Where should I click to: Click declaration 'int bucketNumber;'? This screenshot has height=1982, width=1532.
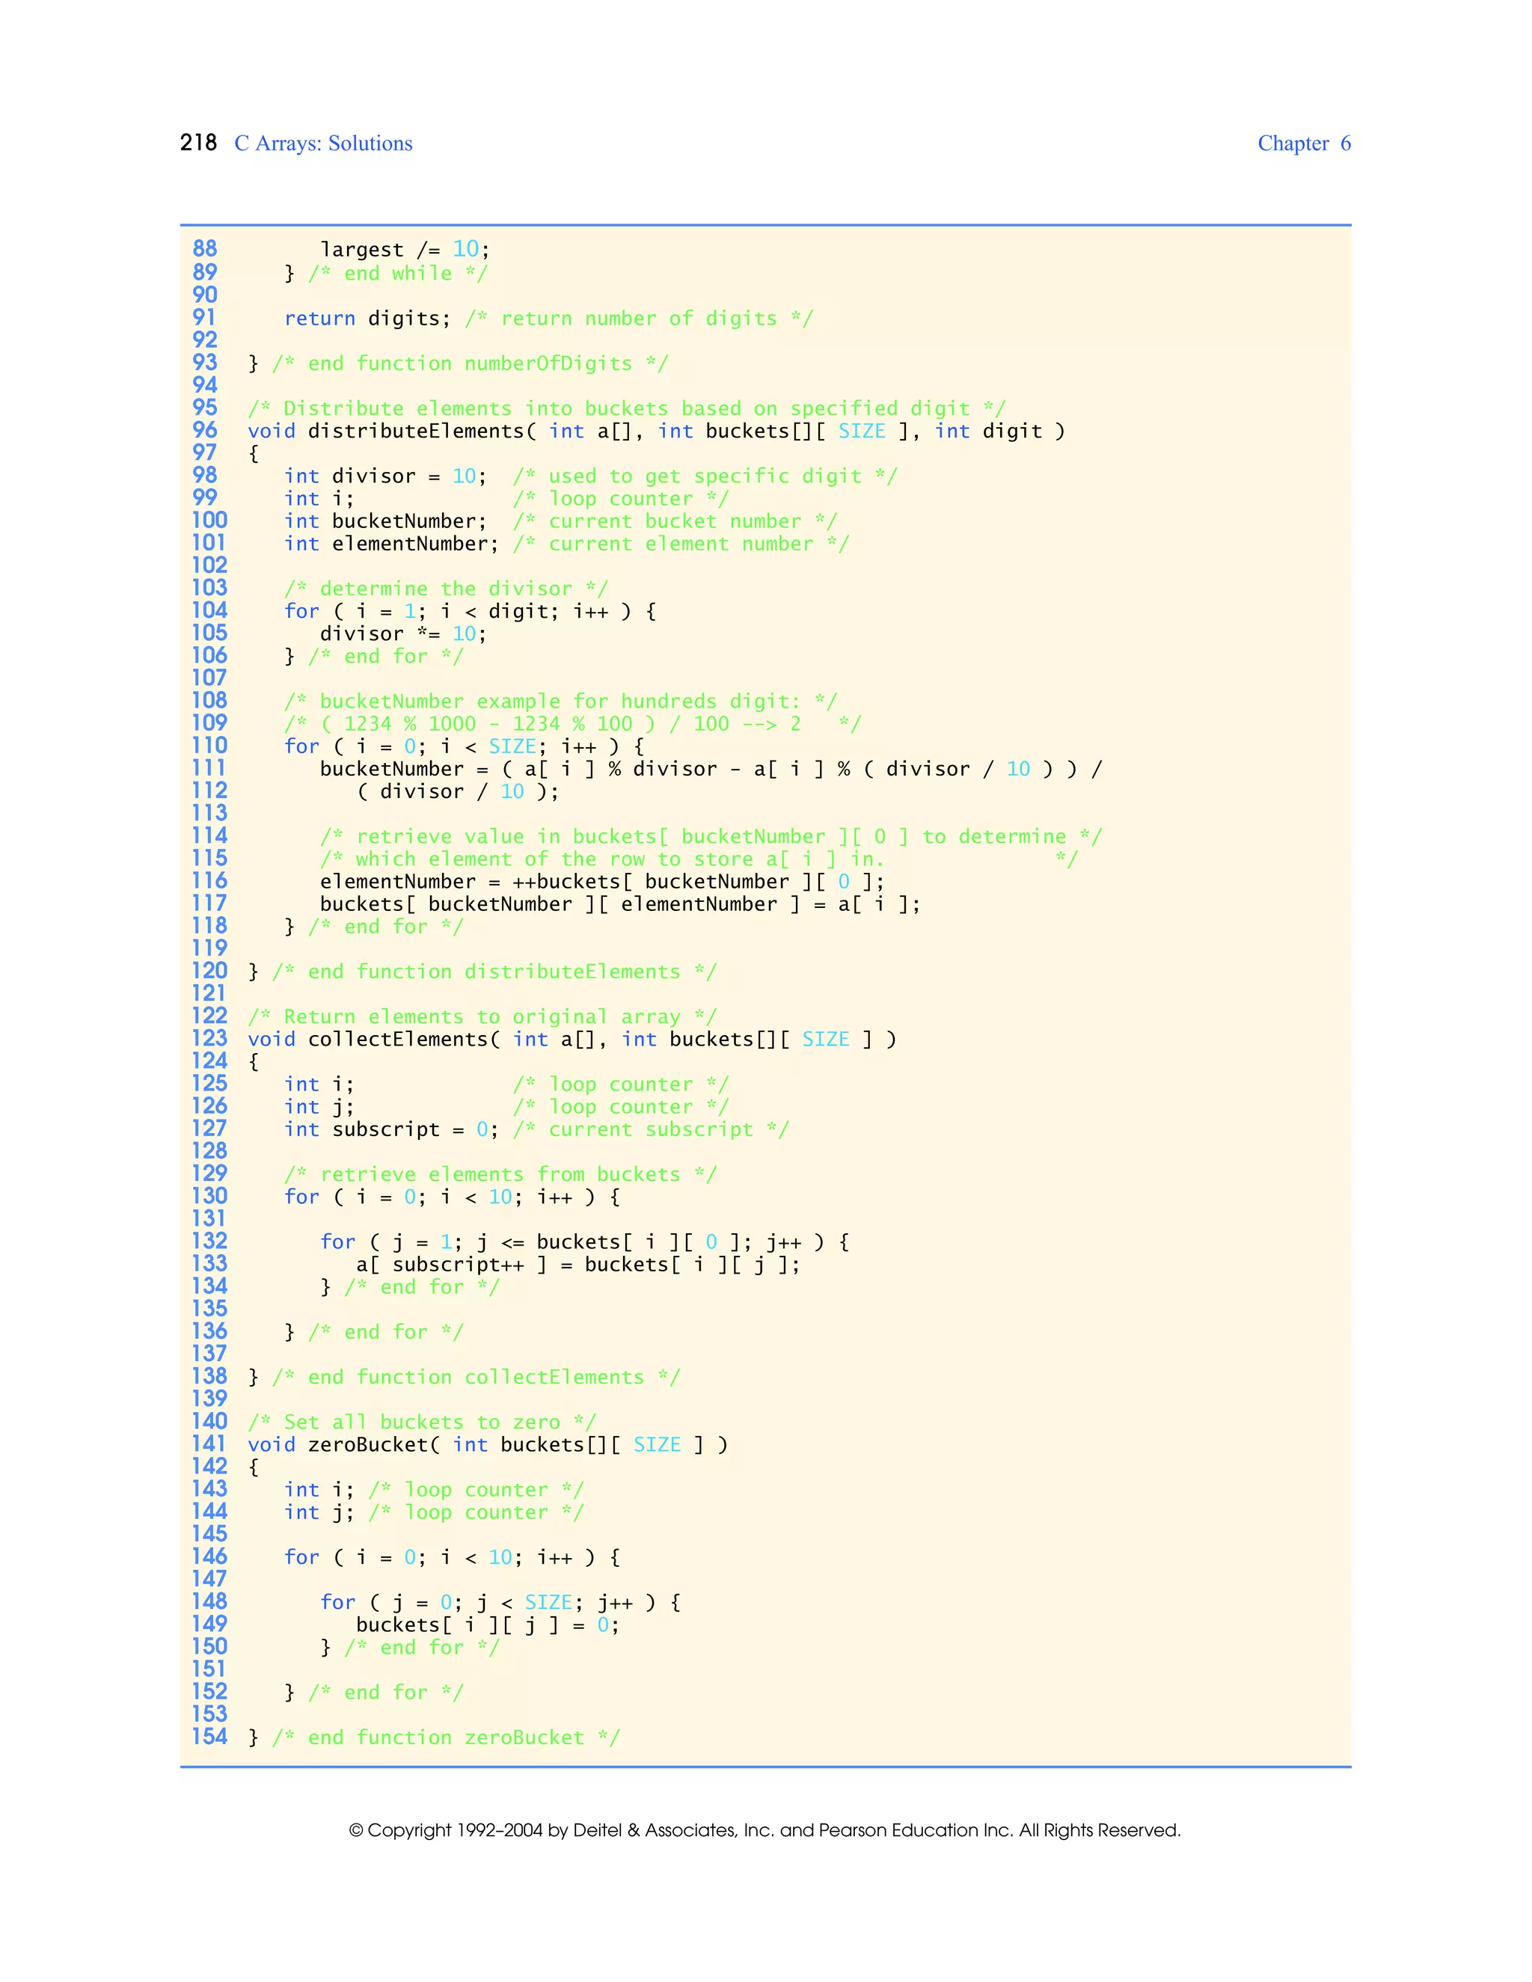pos(386,521)
